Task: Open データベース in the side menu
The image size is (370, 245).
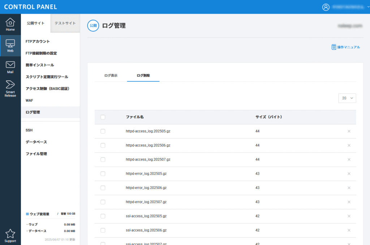Action: point(36,142)
